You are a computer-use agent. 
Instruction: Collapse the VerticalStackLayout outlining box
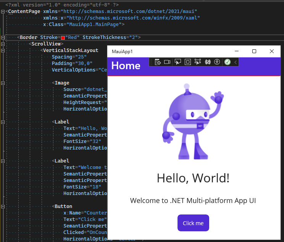click(x=3, y=50)
